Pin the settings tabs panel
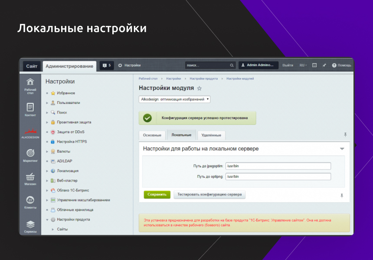This screenshot has height=260, width=373. coord(345,135)
